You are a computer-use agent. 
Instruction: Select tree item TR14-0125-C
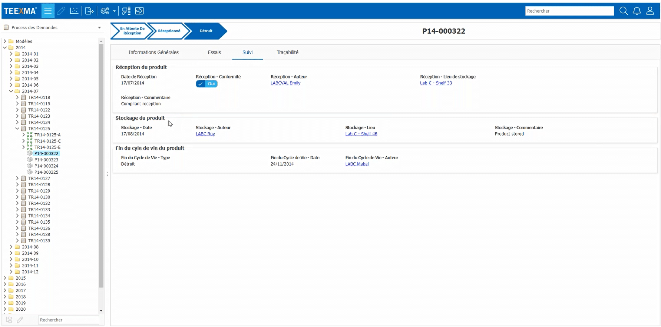click(x=48, y=141)
